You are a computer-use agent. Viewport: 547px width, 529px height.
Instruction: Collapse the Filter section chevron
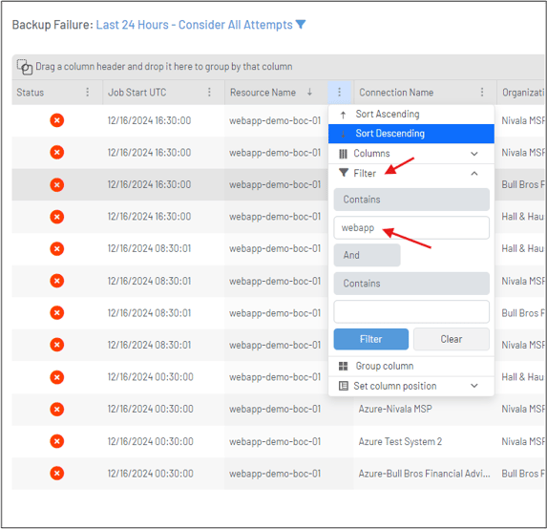click(x=474, y=174)
